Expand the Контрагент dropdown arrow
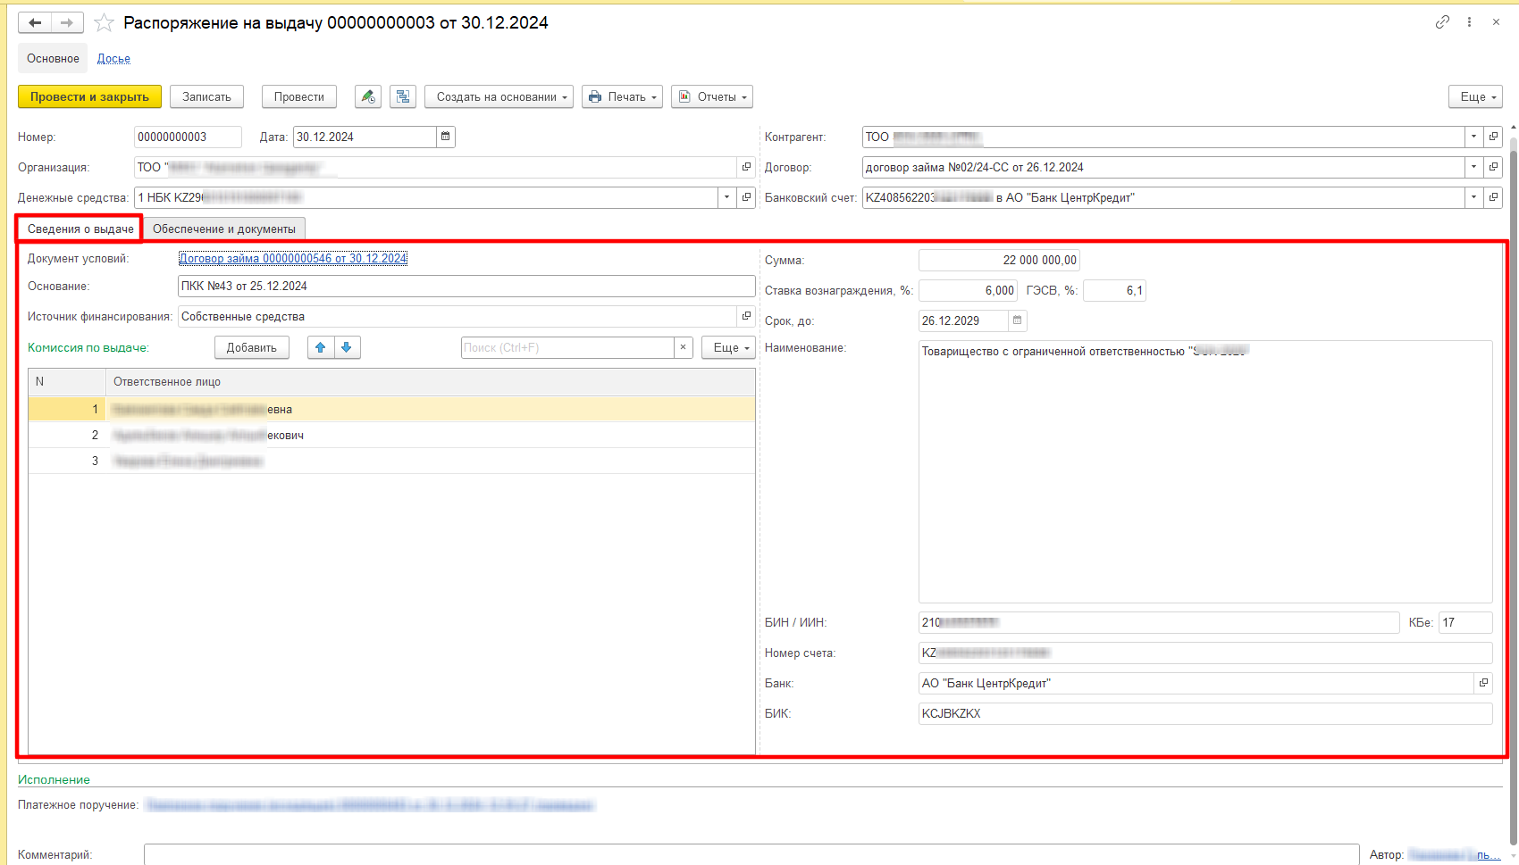Image resolution: width=1519 pixels, height=865 pixels. pyautogui.click(x=1473, y=137)
